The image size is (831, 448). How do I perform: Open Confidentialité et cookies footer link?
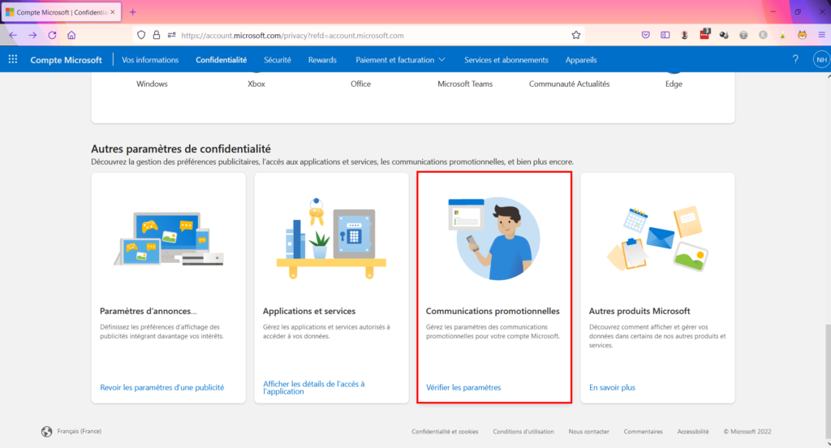445,432
